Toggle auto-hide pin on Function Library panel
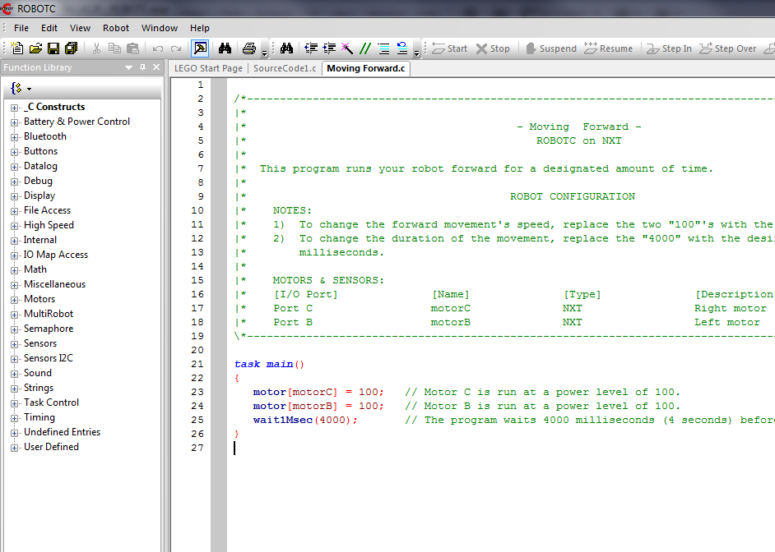 (x=142, y=67)
